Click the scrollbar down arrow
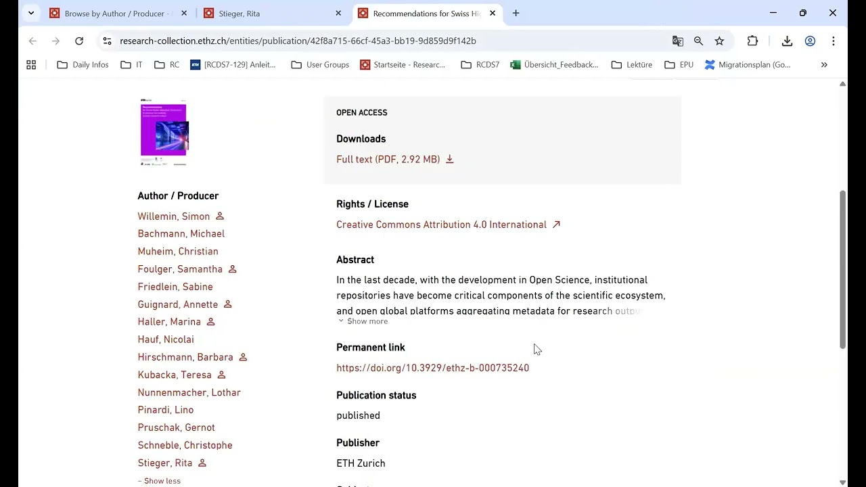The height and width of the screenshot is (487, 866). [842, 482]
